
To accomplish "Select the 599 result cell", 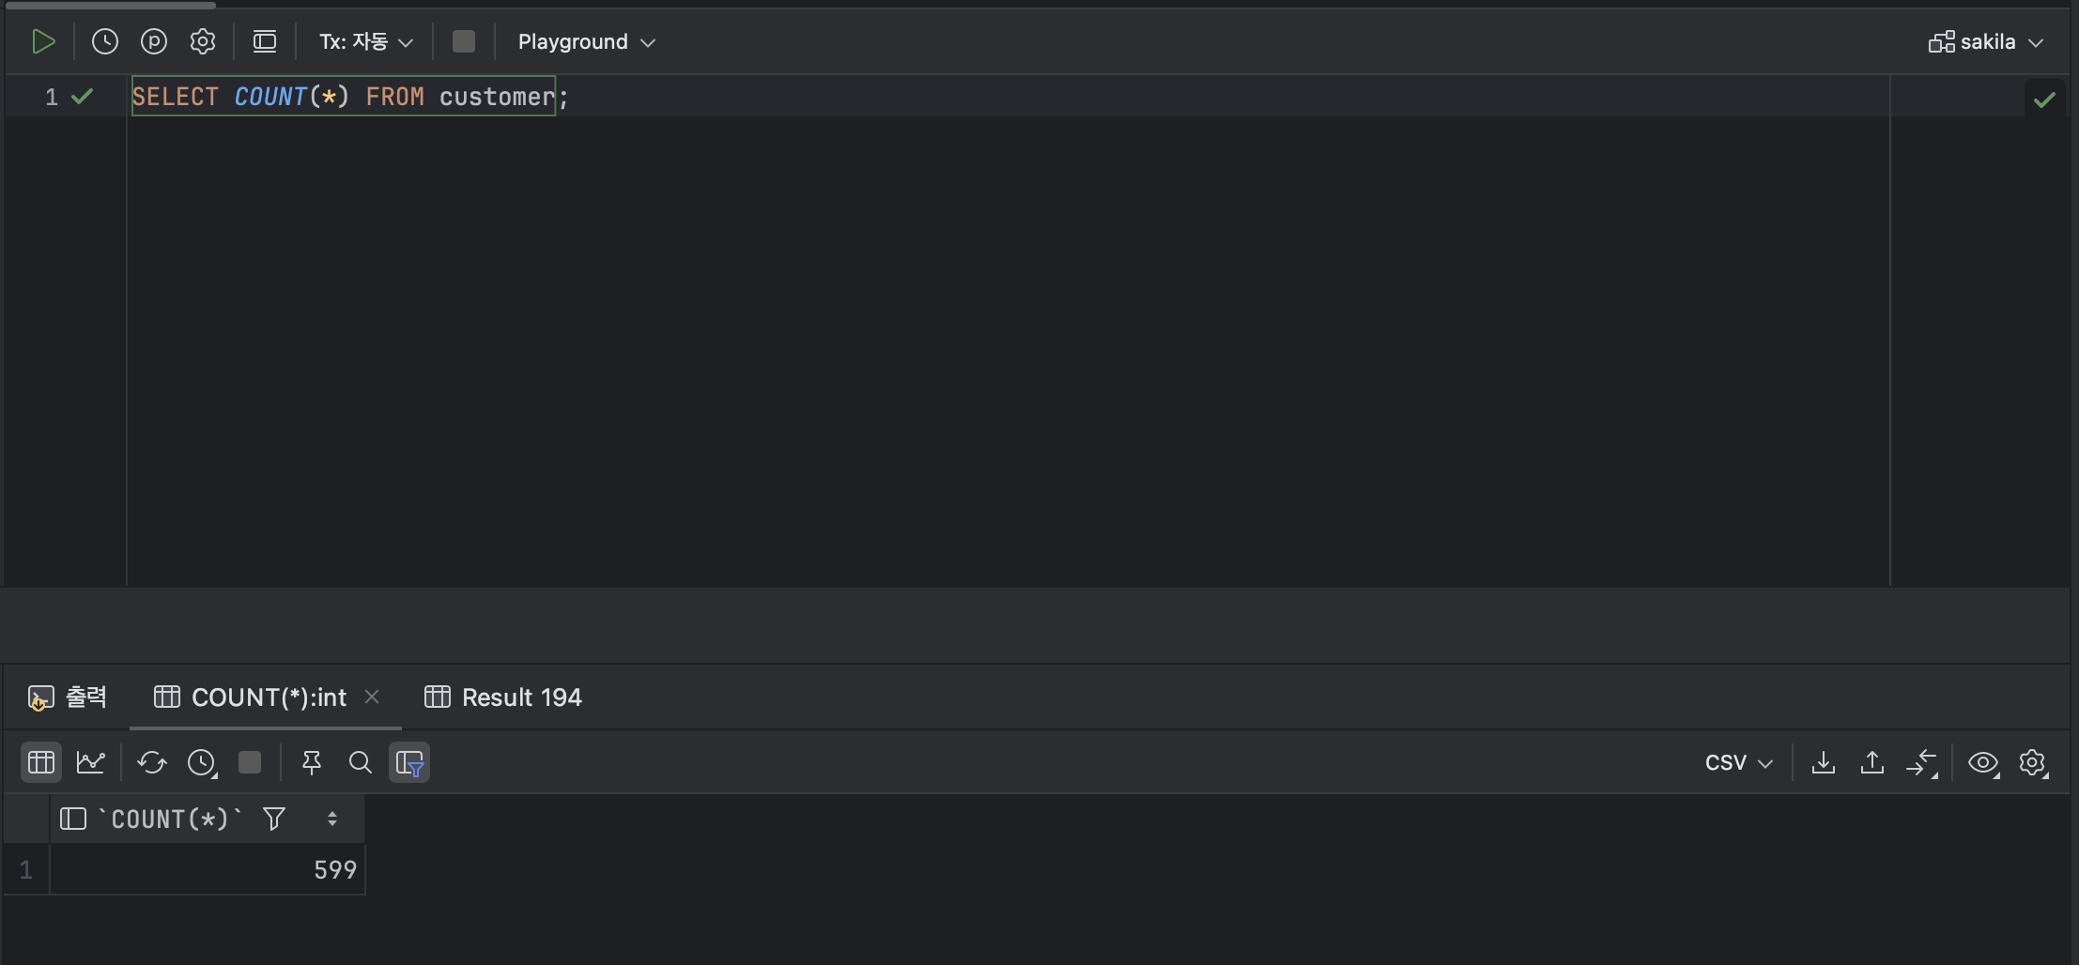I will pyautogui.click(x=208, y=870).
